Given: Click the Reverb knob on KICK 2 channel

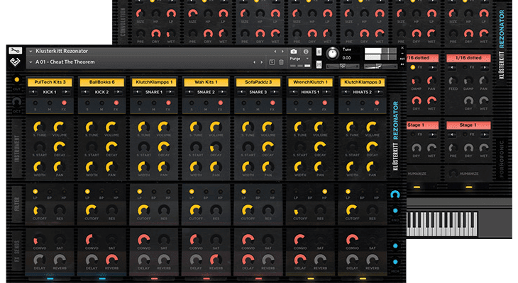Looking at the screenshot, I should [x=111, y=259].
